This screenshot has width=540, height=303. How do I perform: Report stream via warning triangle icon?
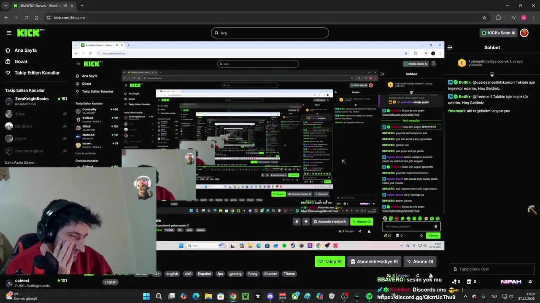point(431,276)
